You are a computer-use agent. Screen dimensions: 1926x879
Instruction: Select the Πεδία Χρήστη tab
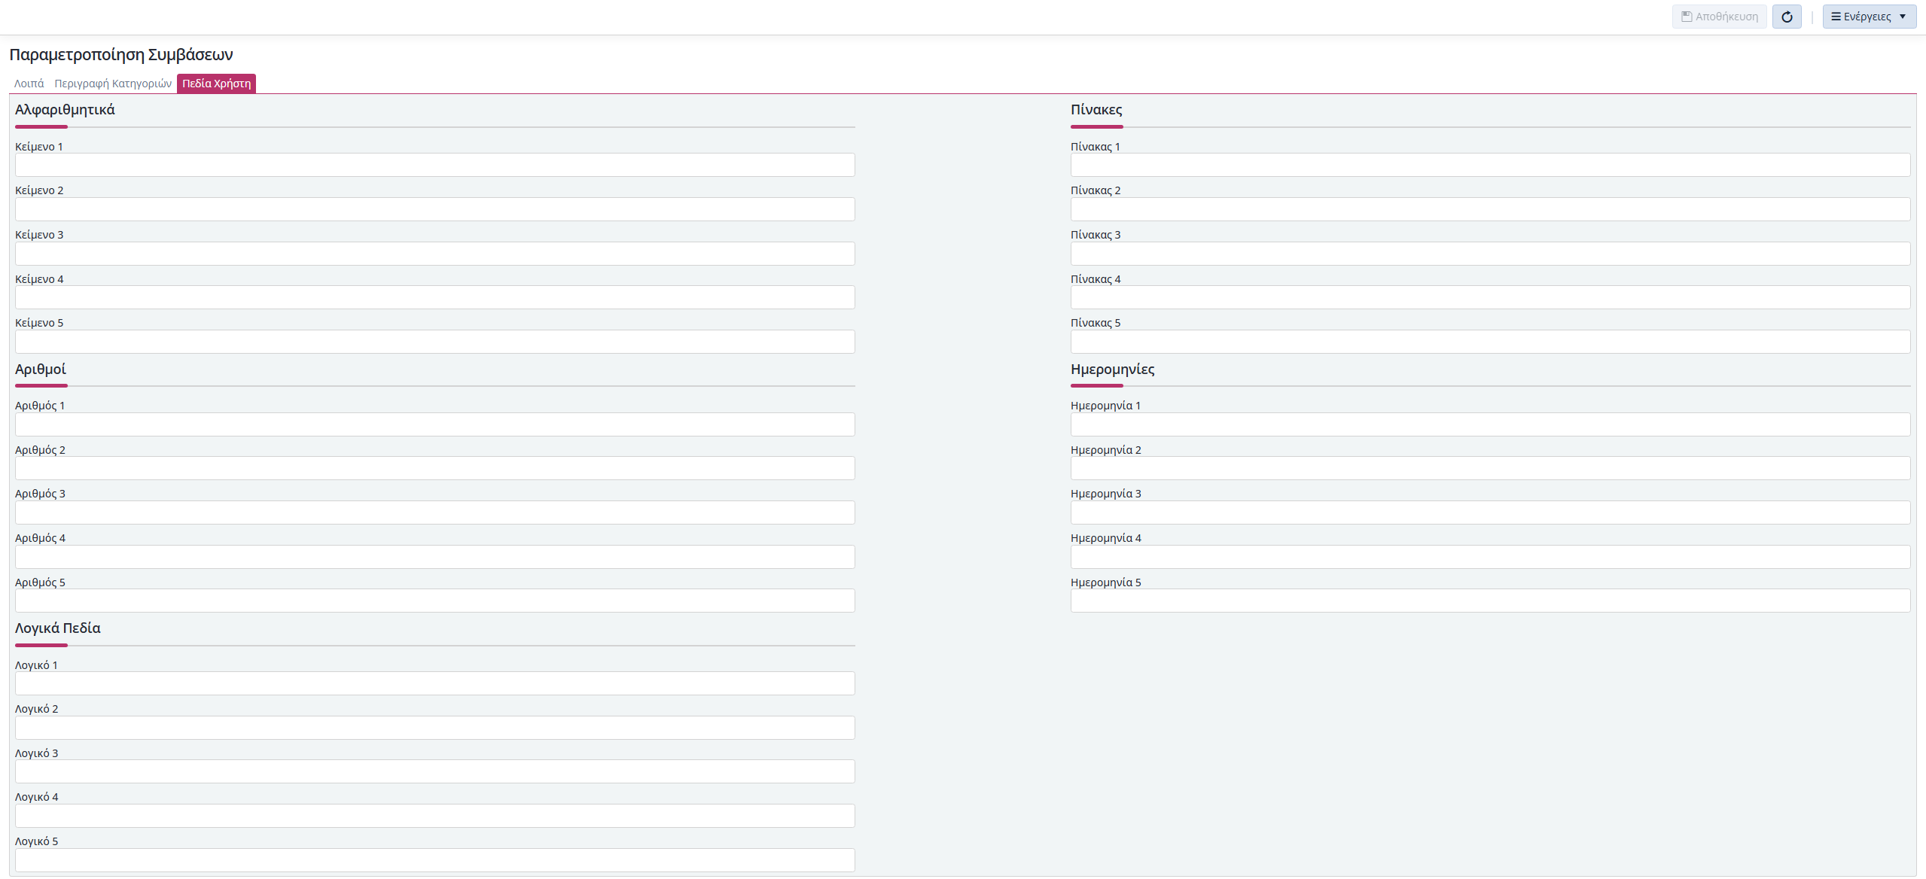216,84
